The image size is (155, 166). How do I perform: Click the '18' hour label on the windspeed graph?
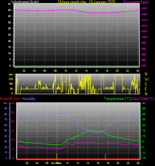tap(107, 71)
